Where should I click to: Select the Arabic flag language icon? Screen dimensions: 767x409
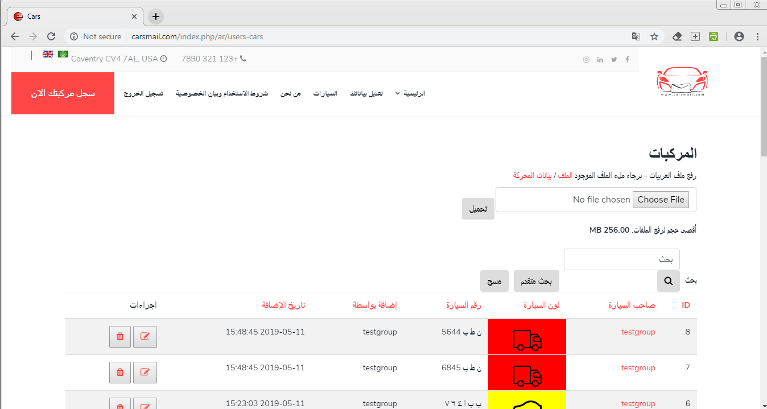[x=63, y=55]
